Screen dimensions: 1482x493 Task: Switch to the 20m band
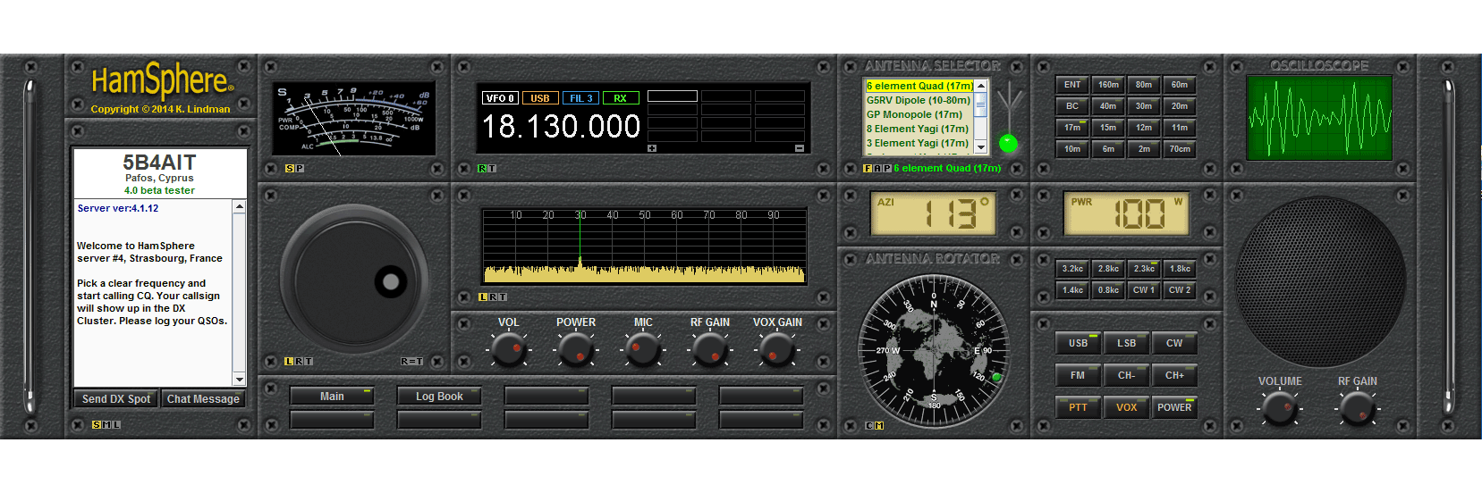(x=1180, y=106)
